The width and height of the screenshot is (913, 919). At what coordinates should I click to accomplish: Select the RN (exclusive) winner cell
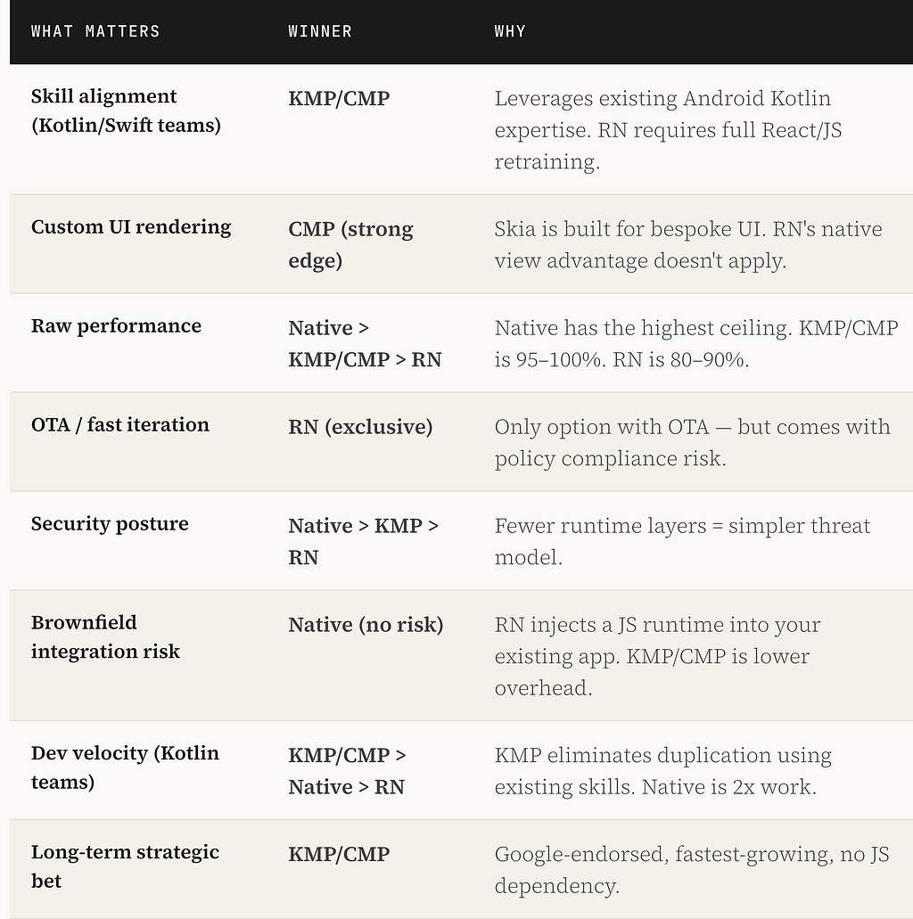(x=360, y=427)
